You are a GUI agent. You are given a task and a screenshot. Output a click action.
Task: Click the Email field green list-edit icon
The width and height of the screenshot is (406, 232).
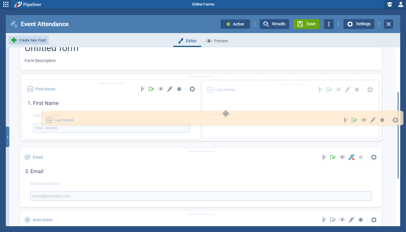coord(333,157)
